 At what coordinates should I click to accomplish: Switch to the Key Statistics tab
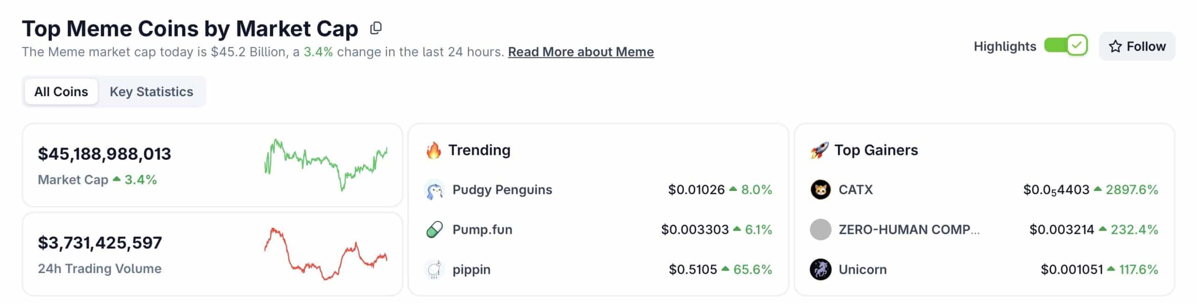pos(151,92)
